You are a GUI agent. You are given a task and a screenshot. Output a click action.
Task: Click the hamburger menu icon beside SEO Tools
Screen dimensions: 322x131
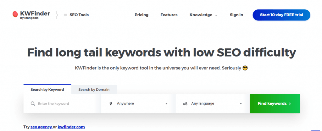click(x=65, y=15)
